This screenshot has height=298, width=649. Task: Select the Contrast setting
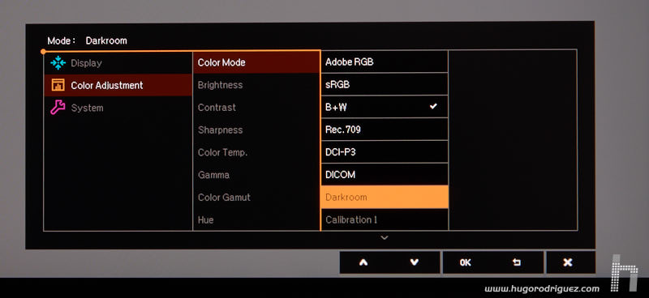[x=256, y=108]
